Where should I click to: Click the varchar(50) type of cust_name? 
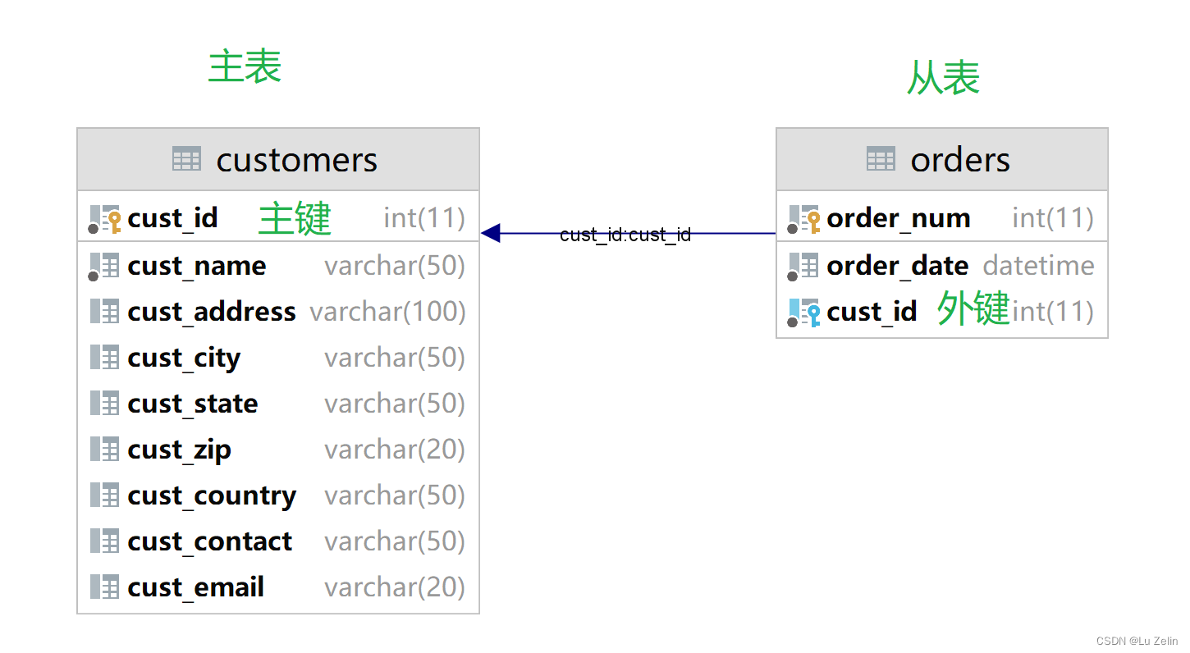point(395,266)
